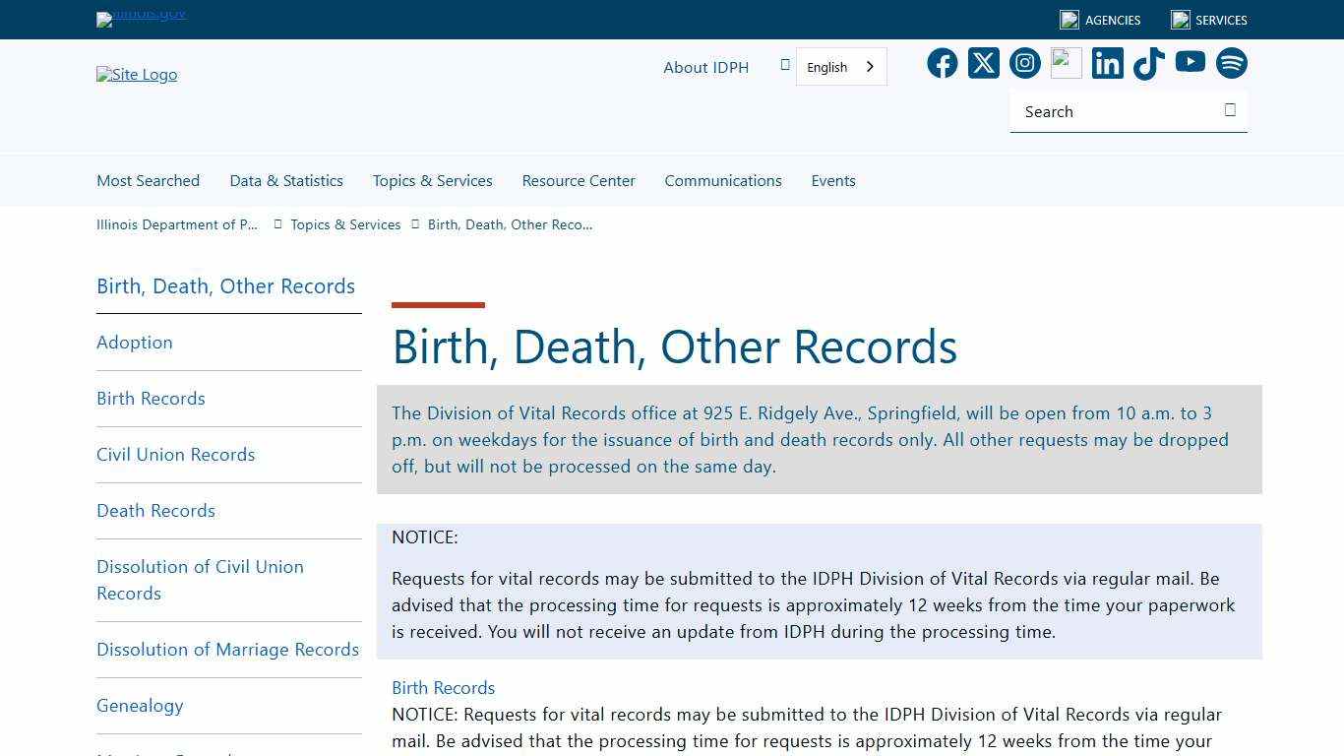The image size is (1344, 756).
Task: Click the Spotify icon
Action: 1231,63
